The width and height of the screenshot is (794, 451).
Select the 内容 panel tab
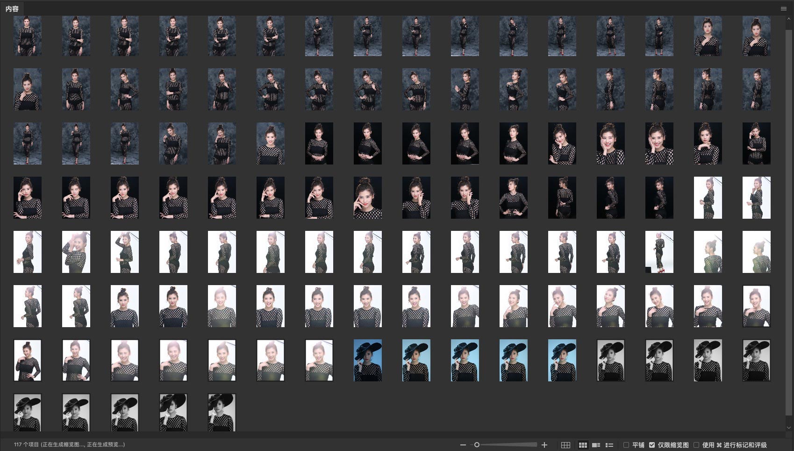coord(12,8)
